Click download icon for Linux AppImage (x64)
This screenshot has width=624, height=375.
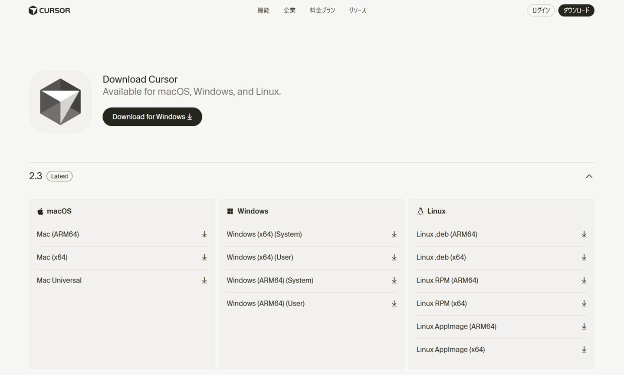(x=584, y=349)
